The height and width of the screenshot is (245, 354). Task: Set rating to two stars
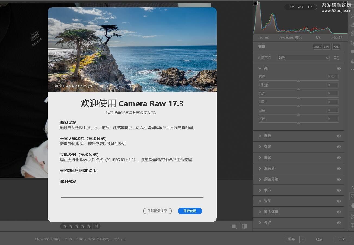(x=71, y=226)
